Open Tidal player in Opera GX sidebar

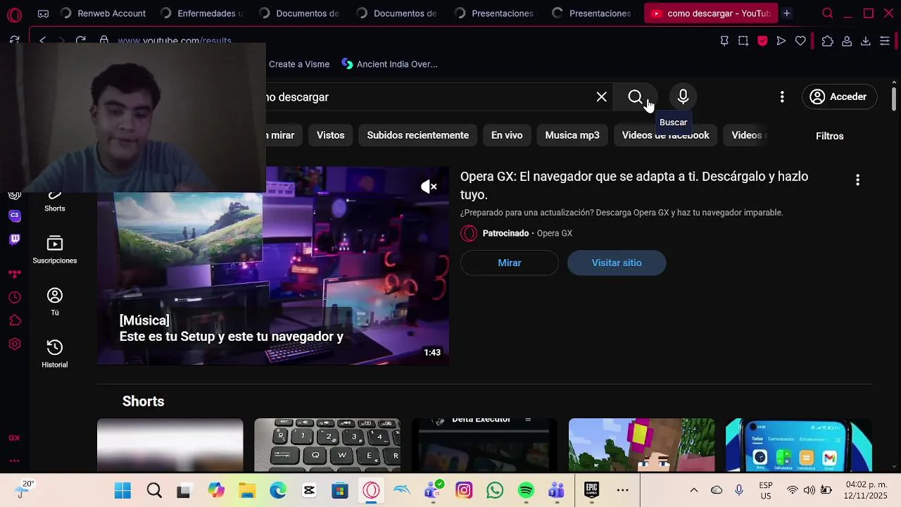(x=14, y=274)
